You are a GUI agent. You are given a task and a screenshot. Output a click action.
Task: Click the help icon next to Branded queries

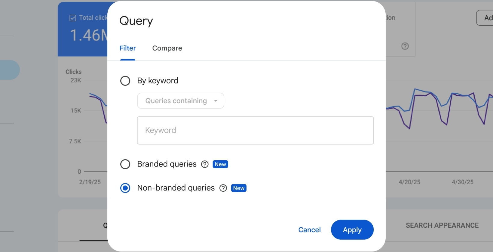click(x=204, y=164)
